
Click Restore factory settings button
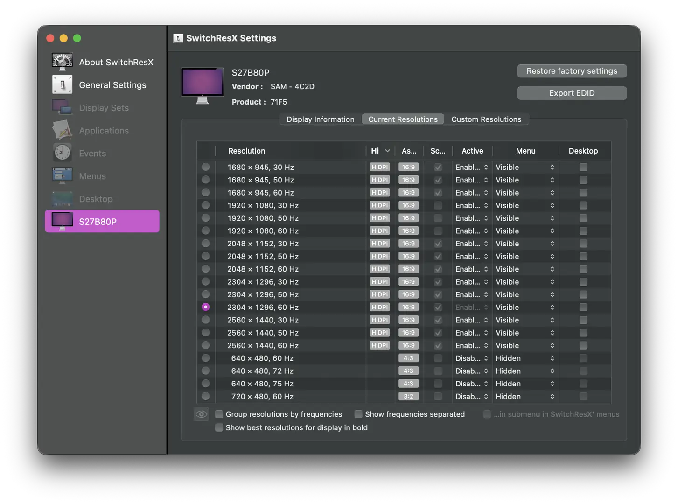tap(572, 71)
